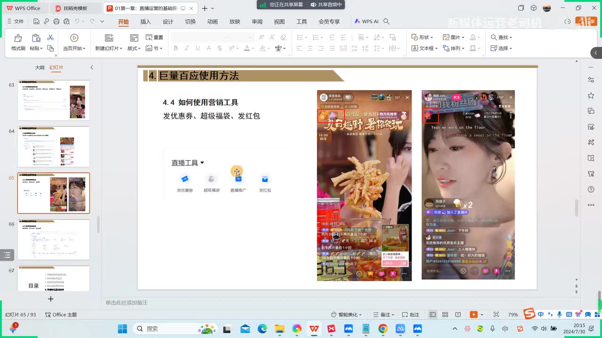602x338 pixels.
Task: Switch to Slide Sorter view icon
Action: [445, 315]
